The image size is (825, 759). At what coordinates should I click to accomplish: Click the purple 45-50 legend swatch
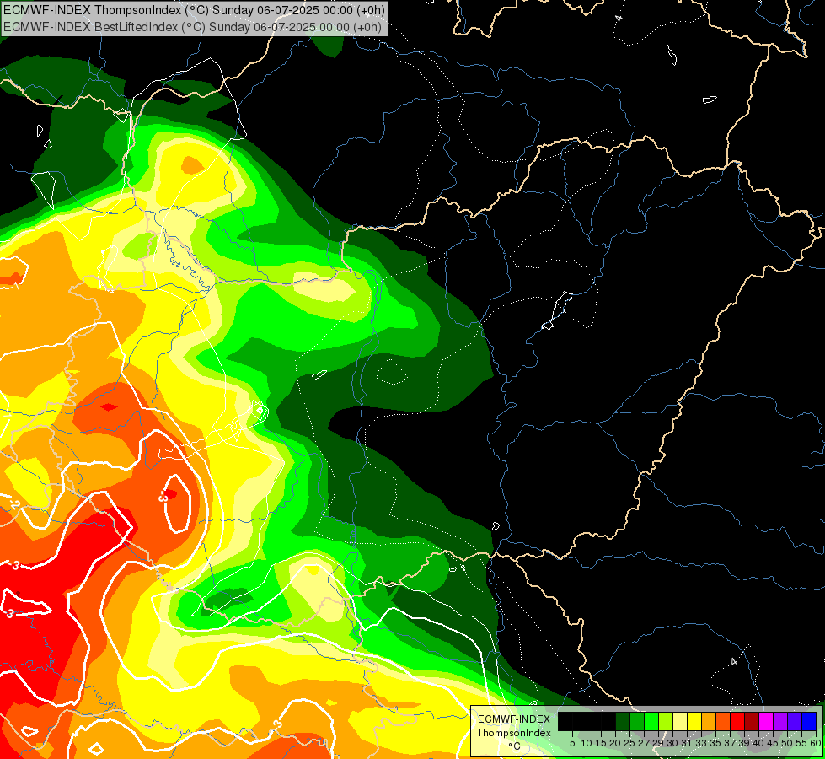point(780,721)
